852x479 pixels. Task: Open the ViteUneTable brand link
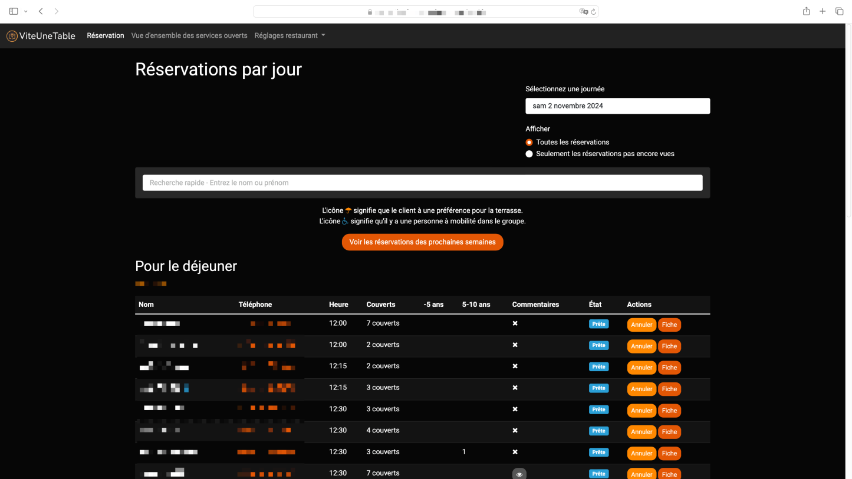click(41, 36)
